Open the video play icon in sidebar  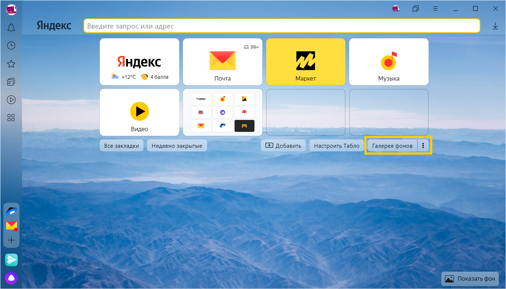11,100
